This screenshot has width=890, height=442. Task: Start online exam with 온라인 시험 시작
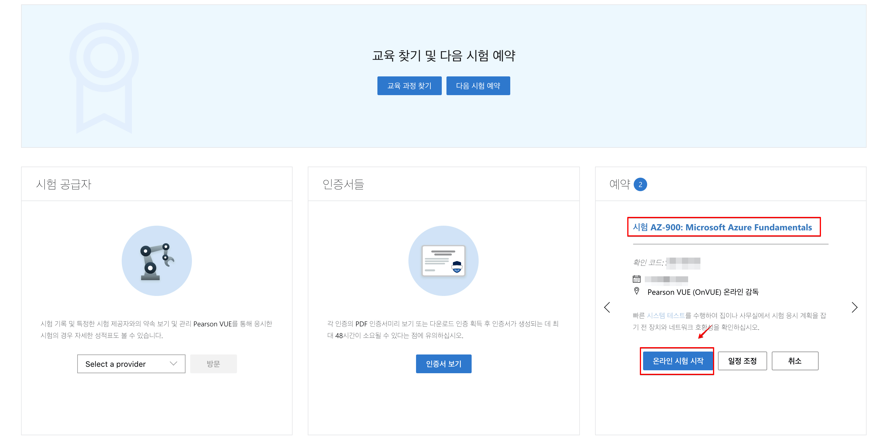pos(678,361)
